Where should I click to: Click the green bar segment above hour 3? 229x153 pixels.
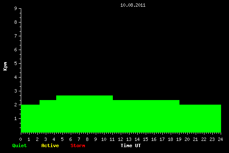point(48,116)
